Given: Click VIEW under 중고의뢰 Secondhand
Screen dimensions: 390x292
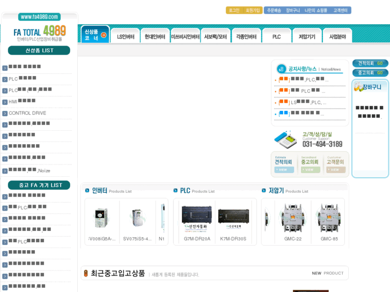Looking at the screenshot, I should click(x=311, y=170).
